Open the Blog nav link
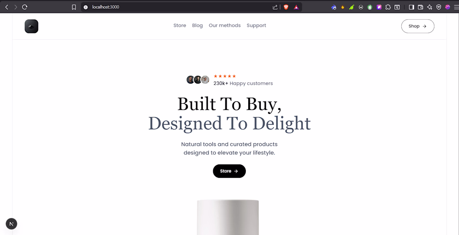This screenshot has height=235, width=459. 197,25
